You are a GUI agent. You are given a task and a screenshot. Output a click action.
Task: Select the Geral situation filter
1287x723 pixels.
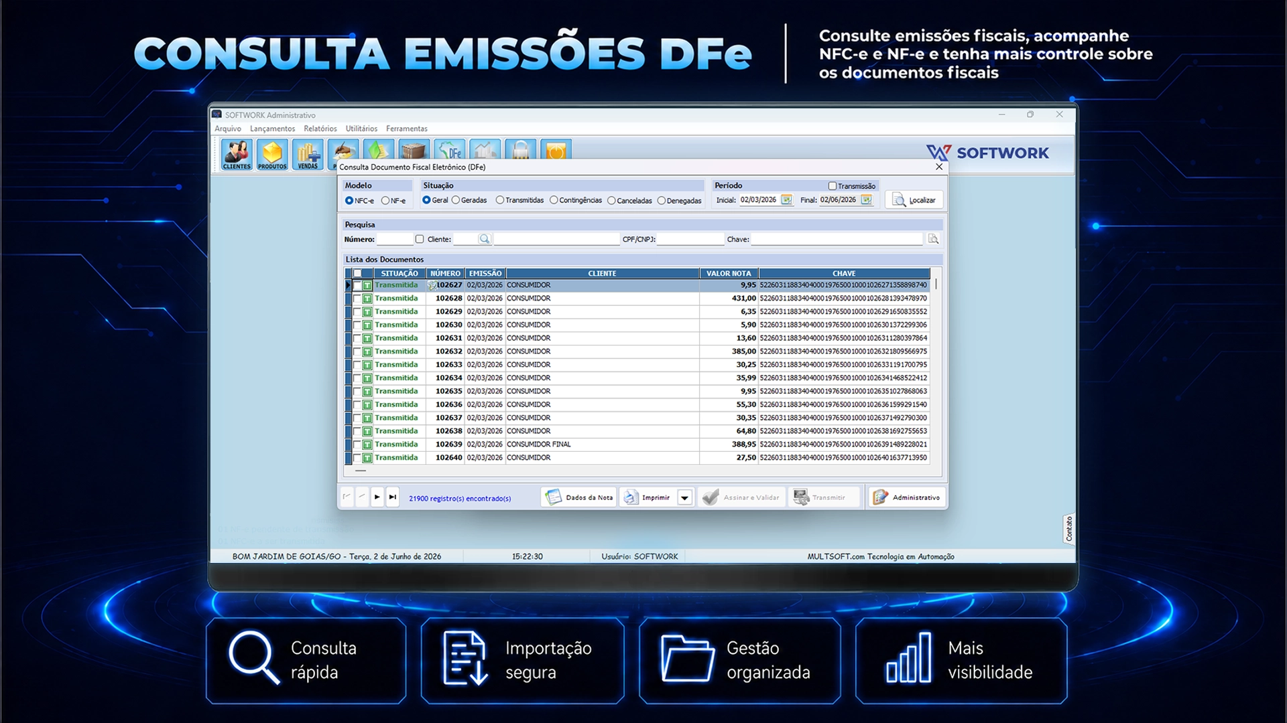point(435,200)
